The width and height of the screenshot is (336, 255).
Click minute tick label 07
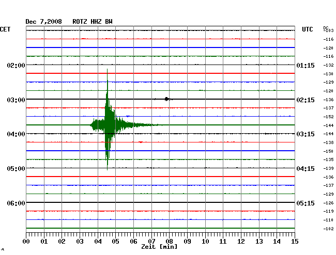151,241
